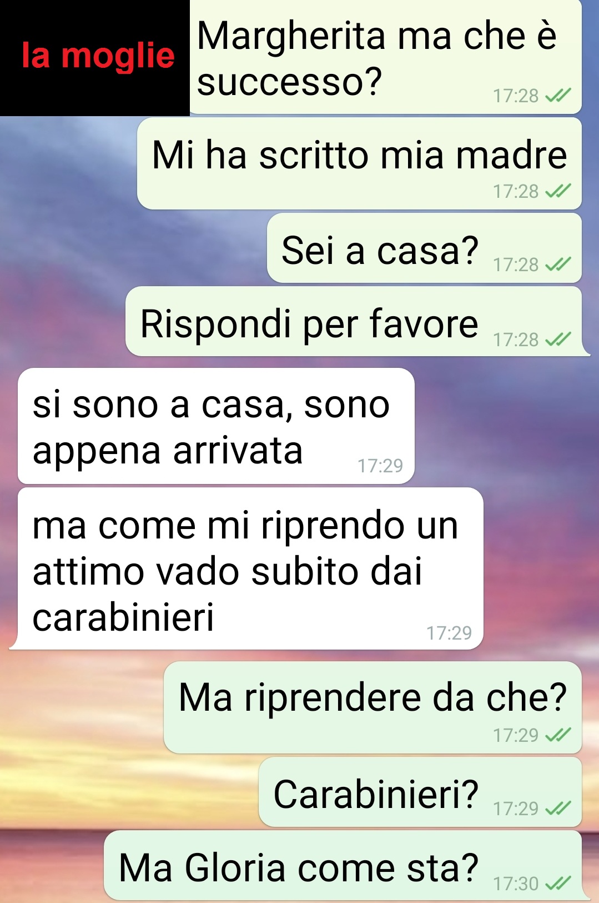
Task: Select the 'Rispondi per favore' message
Action: pos(355,321)
